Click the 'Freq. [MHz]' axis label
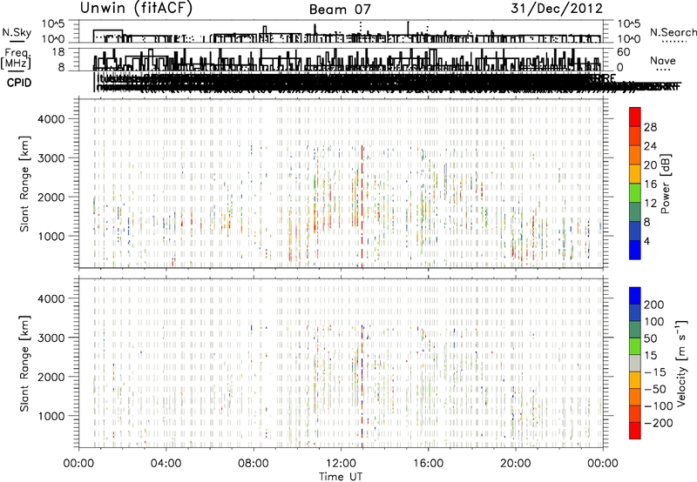This screenshot has height=482, width=697. [x=16, y=59]
